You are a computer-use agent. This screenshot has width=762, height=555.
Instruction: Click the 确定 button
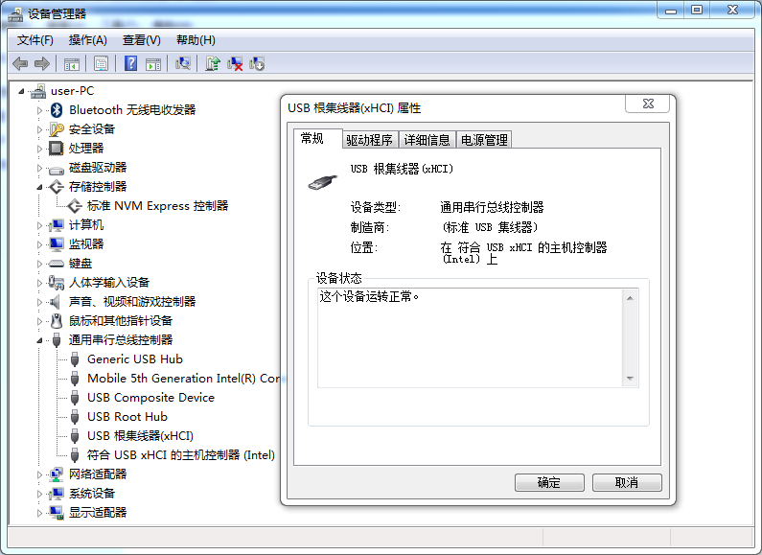pos(549,482)
